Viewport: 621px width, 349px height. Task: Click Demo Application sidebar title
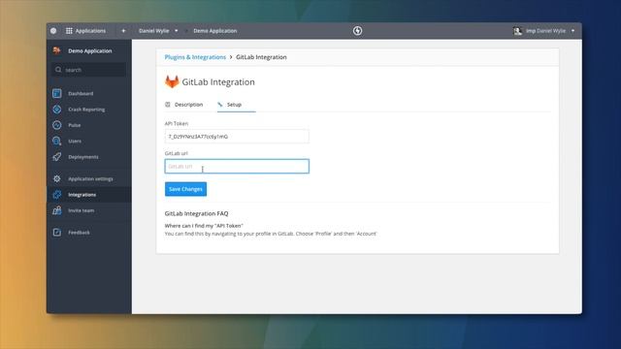[x=90, y=50]
